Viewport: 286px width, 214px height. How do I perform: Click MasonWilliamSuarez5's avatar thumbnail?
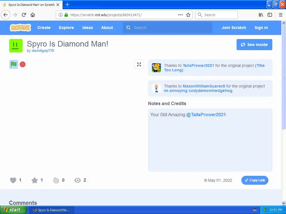pos(156,88)
